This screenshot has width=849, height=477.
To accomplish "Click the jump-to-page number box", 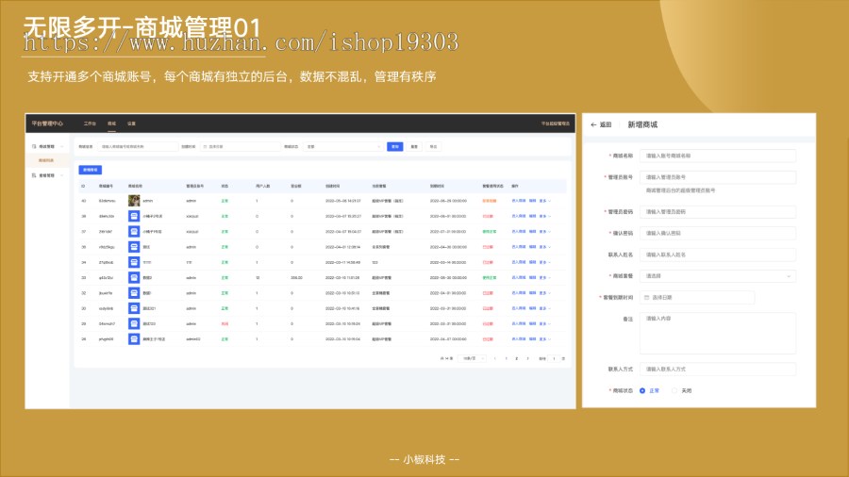I will tap(554, 358).
